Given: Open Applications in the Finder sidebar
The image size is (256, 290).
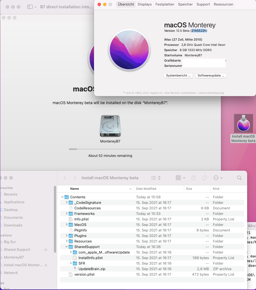Looking at the screenshot, I should [14, 202].
